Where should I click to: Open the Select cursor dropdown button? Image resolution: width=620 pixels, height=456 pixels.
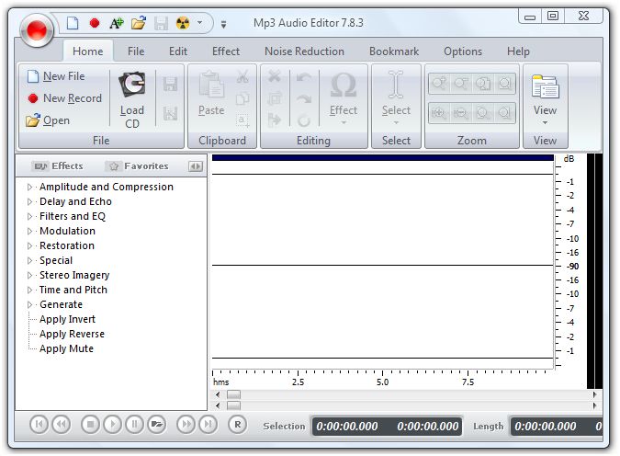(396, 98)
